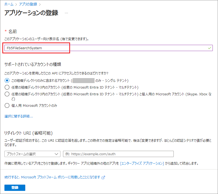The image size is (218, 194).
Task: Focus the name field containing Fb5FileSearchSystem
Action: pyautogui.click(x=104, y=48)
